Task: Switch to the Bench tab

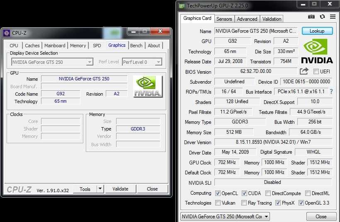Action: pyautogui.click(x=136, y=46)
